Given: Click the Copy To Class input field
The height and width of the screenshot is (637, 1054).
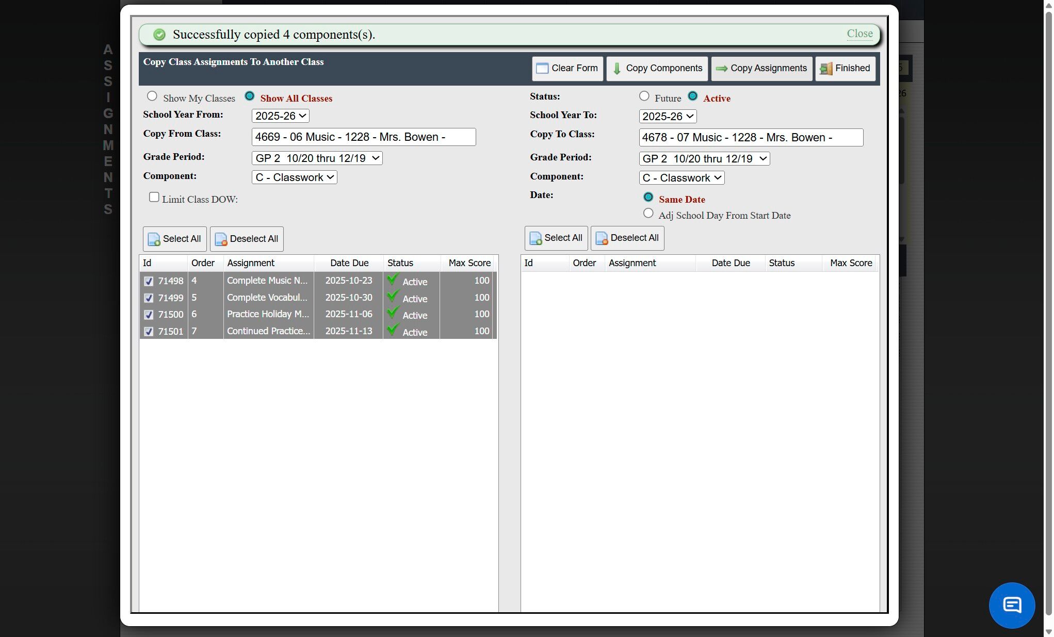Looking at the screenshot, I should pyautogui.click(x=750, y=138).
